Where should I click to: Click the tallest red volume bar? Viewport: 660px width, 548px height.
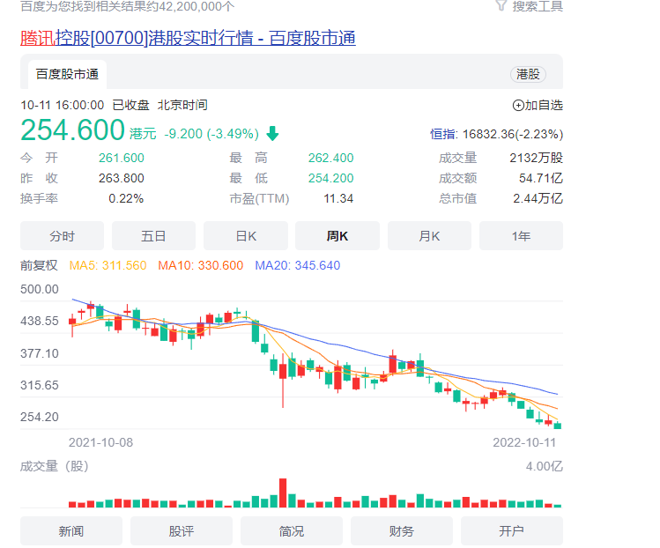(283, 492)
